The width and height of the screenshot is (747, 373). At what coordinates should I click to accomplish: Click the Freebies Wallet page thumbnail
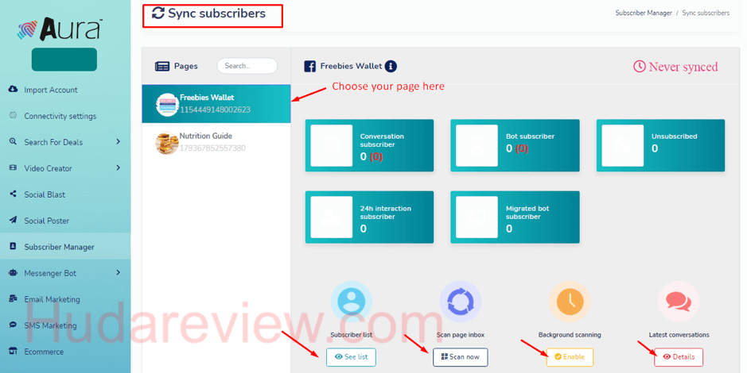tap(167, 105)
